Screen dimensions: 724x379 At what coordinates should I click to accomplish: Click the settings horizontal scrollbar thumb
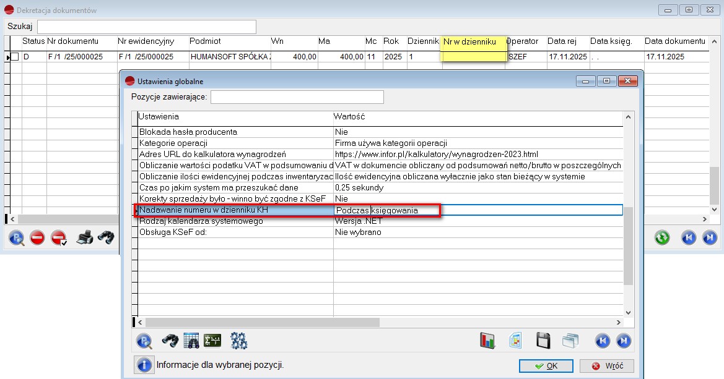260,322
